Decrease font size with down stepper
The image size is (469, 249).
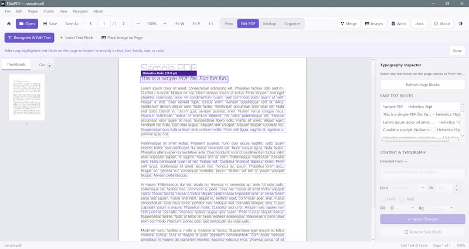[x=457, y=190]
